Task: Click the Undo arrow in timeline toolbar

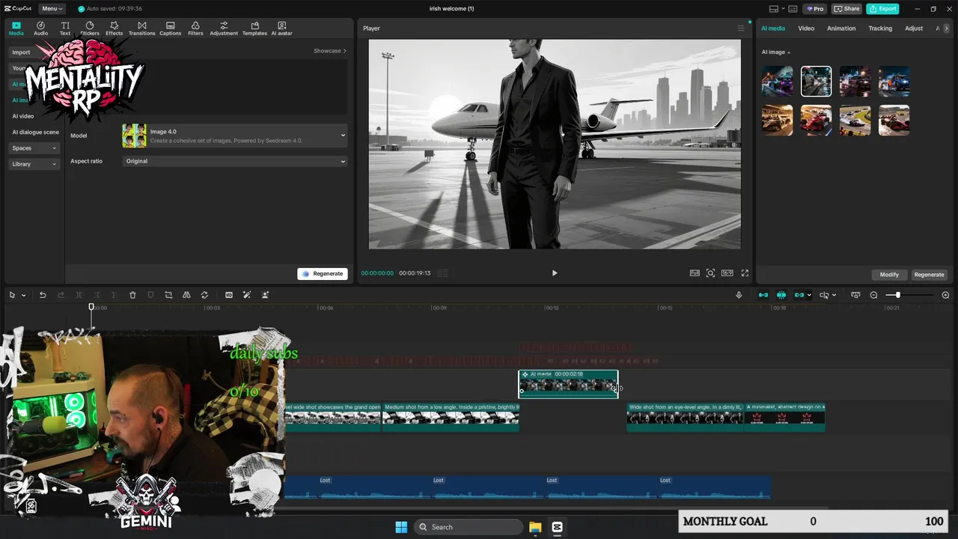Action: coord(43,295)
